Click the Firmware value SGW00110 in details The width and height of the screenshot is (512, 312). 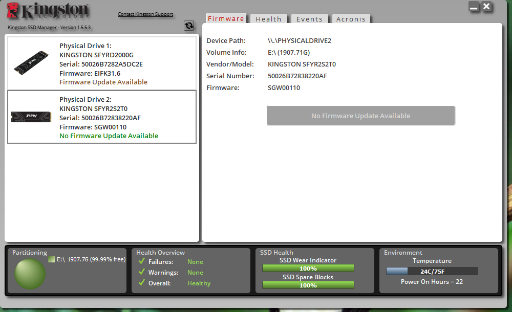click(x=284, y=88)
